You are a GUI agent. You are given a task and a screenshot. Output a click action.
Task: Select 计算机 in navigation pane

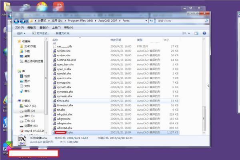pos(26,101)
